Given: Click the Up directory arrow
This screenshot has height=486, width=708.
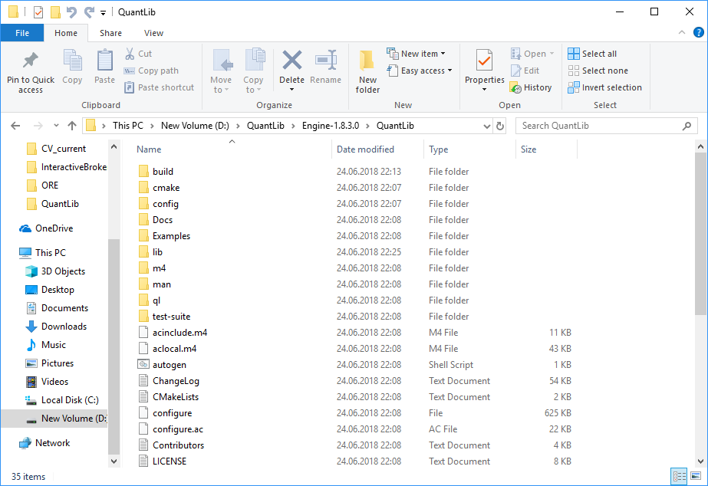Looking at the screenshot, I should tap(72, 126).
